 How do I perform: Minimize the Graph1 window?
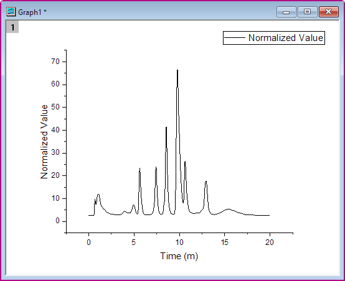(286, 12)
